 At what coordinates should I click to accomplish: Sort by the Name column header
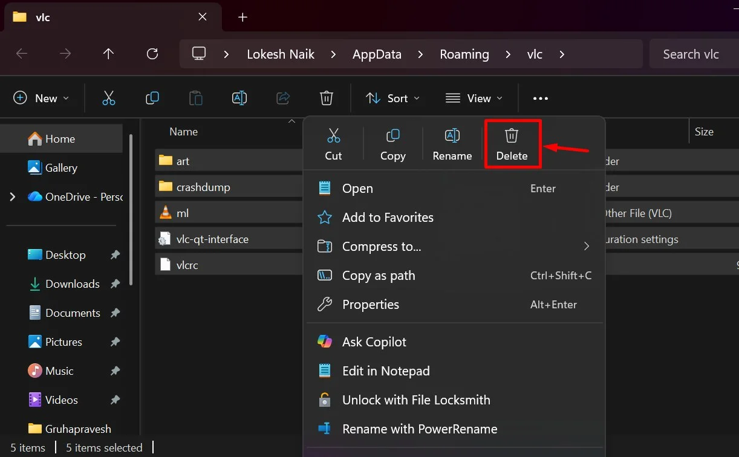point(183,131)
